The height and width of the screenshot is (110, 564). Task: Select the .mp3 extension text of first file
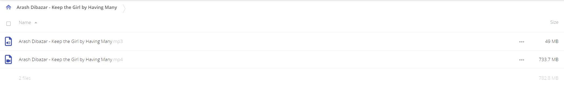pos(118,42)
